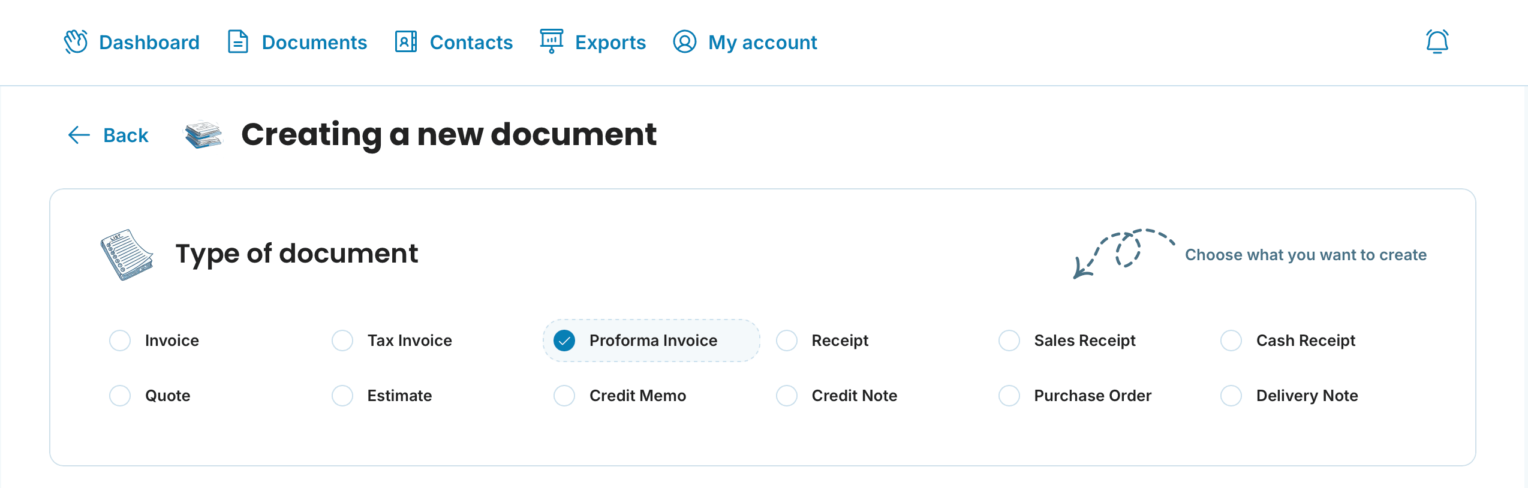Open notifications bell icon
This screenshot has width=1528, height=488.
click(1437, 42)
